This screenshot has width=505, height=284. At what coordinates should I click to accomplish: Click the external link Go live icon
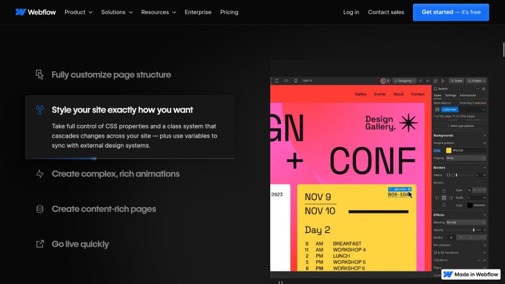tap(40, 244)
